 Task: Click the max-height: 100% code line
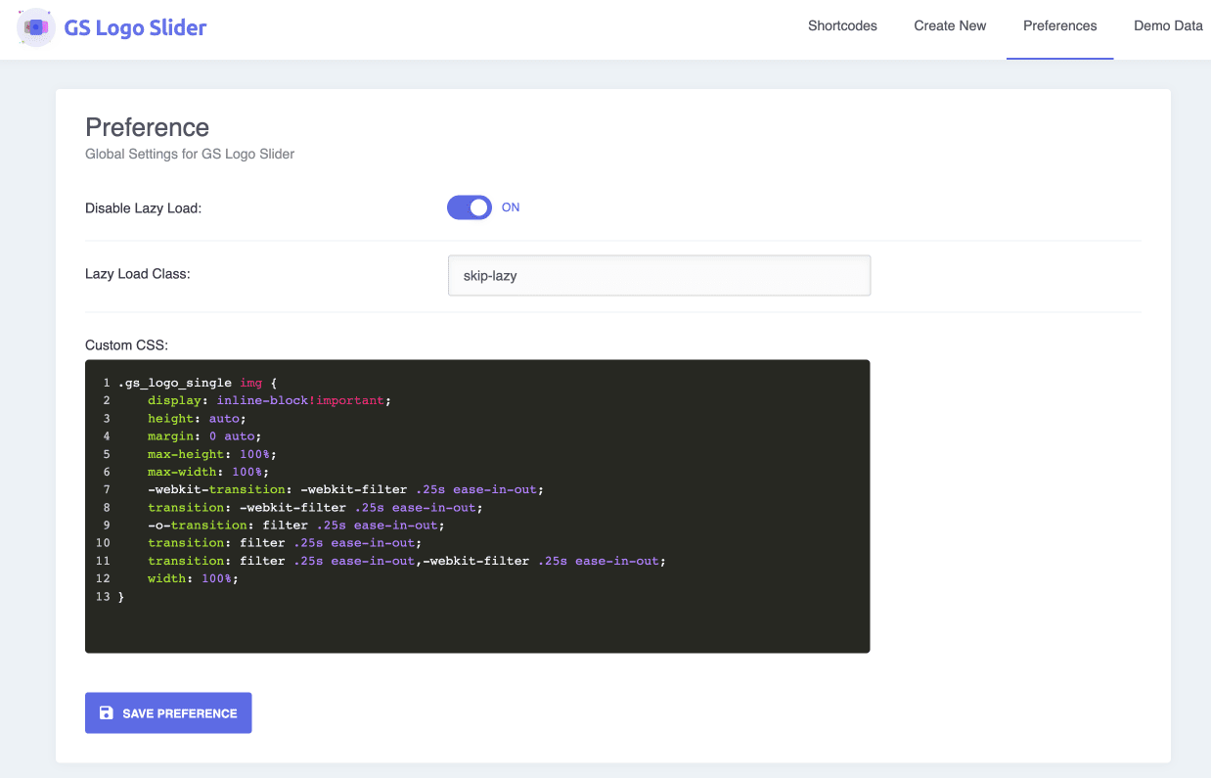coord(212,454)
